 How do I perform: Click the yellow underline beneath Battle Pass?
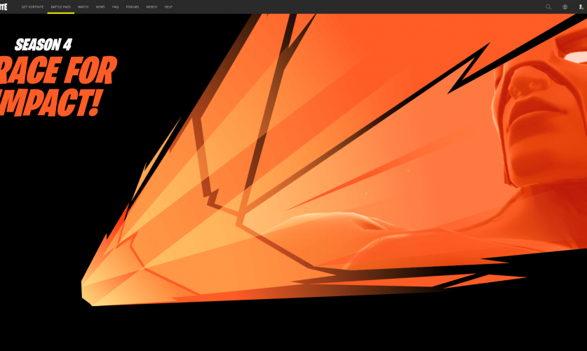[61, 13]
